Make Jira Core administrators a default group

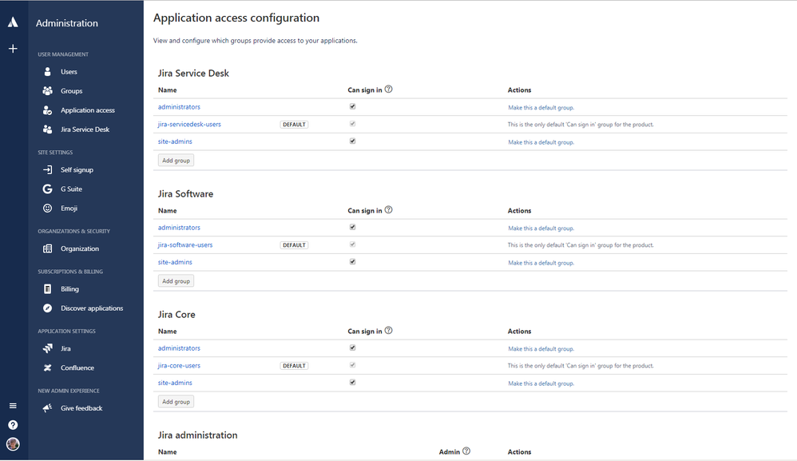coord(541,348)
